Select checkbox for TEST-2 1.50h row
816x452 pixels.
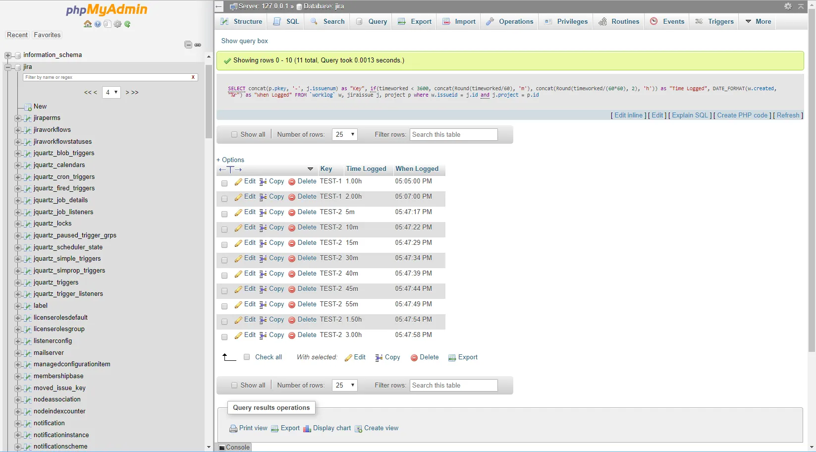224,322
